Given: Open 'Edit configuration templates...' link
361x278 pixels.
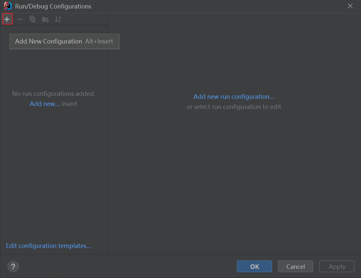Looking at the screenshot, I should 49,246.
